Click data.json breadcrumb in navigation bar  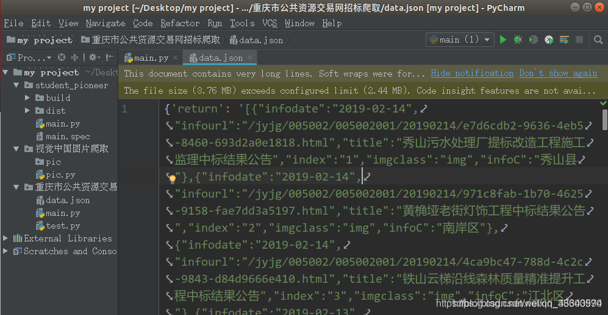257,40
